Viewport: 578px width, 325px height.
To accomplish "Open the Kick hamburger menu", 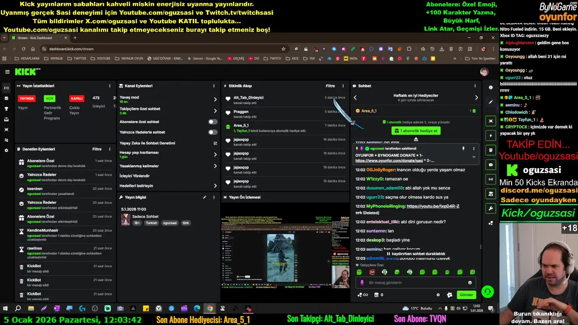I will 7,72.
